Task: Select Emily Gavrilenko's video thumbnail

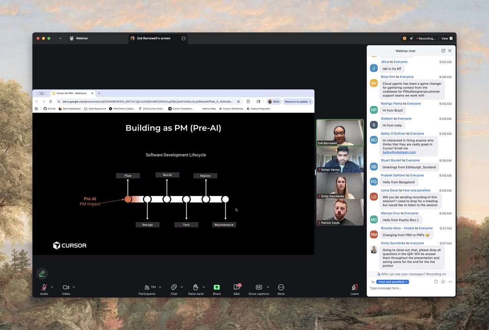Action: (340, 186)
